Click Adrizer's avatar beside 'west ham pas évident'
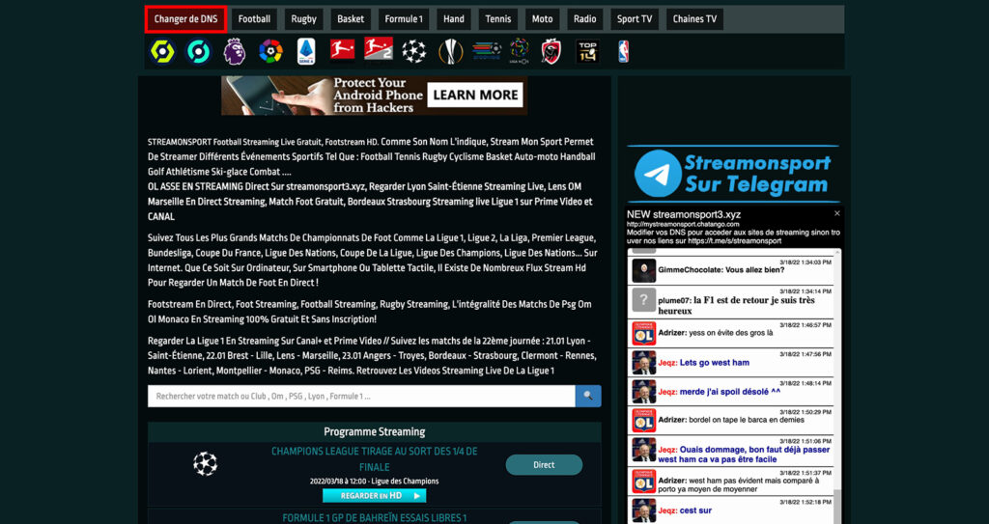 click(x=643, y=482)
